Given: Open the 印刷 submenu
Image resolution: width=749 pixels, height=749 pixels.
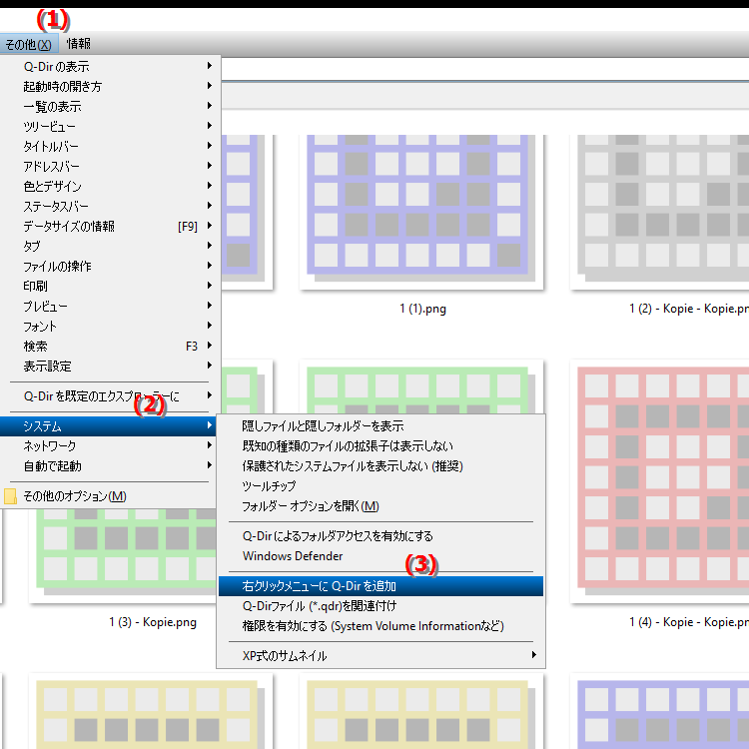Looking at the screenshot, I should [109, 287].
